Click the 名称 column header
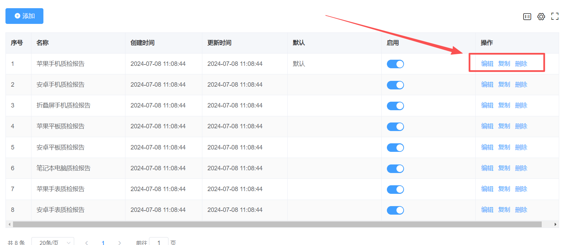 42,43
